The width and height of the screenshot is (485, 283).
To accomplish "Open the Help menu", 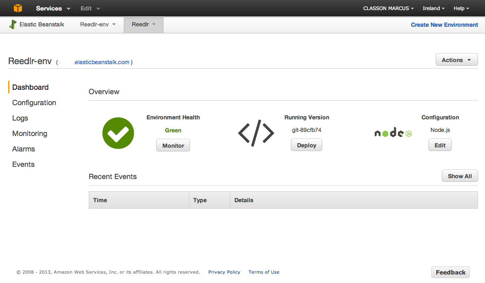I will point(461,8).
